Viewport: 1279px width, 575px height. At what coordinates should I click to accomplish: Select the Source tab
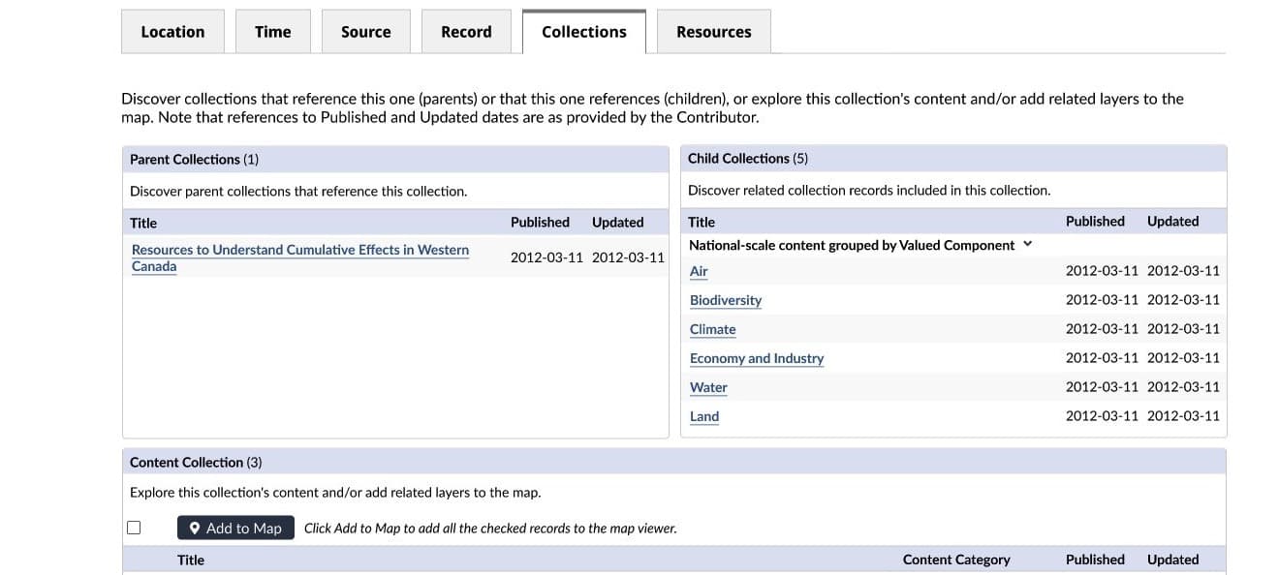click(365, 32)
